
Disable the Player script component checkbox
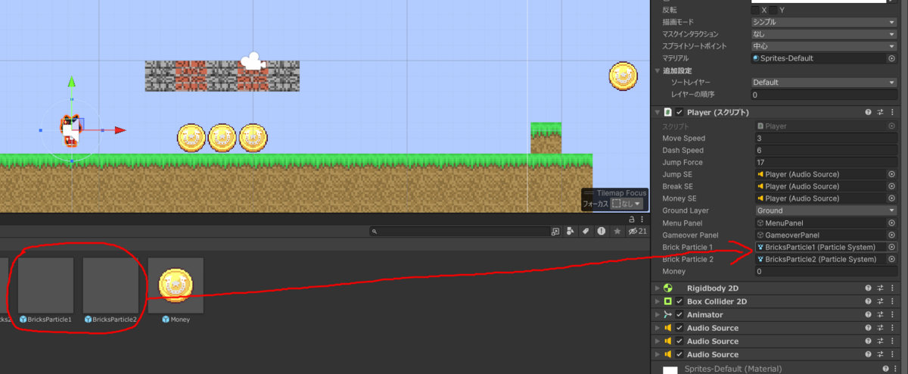(x=679, y=112)
